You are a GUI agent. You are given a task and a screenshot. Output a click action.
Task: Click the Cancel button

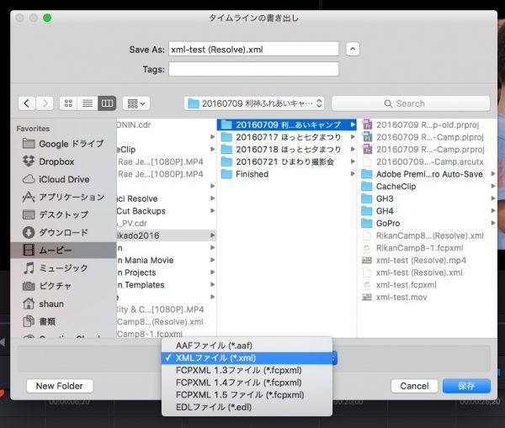tap(414, 386)
